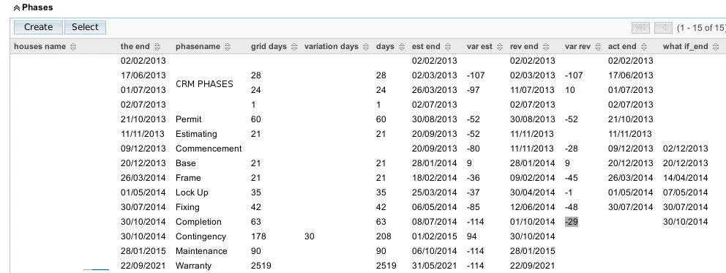Click the Base phase name
Image resolution: width=726 pixels, height=273 pixels.
click(186, 163)
